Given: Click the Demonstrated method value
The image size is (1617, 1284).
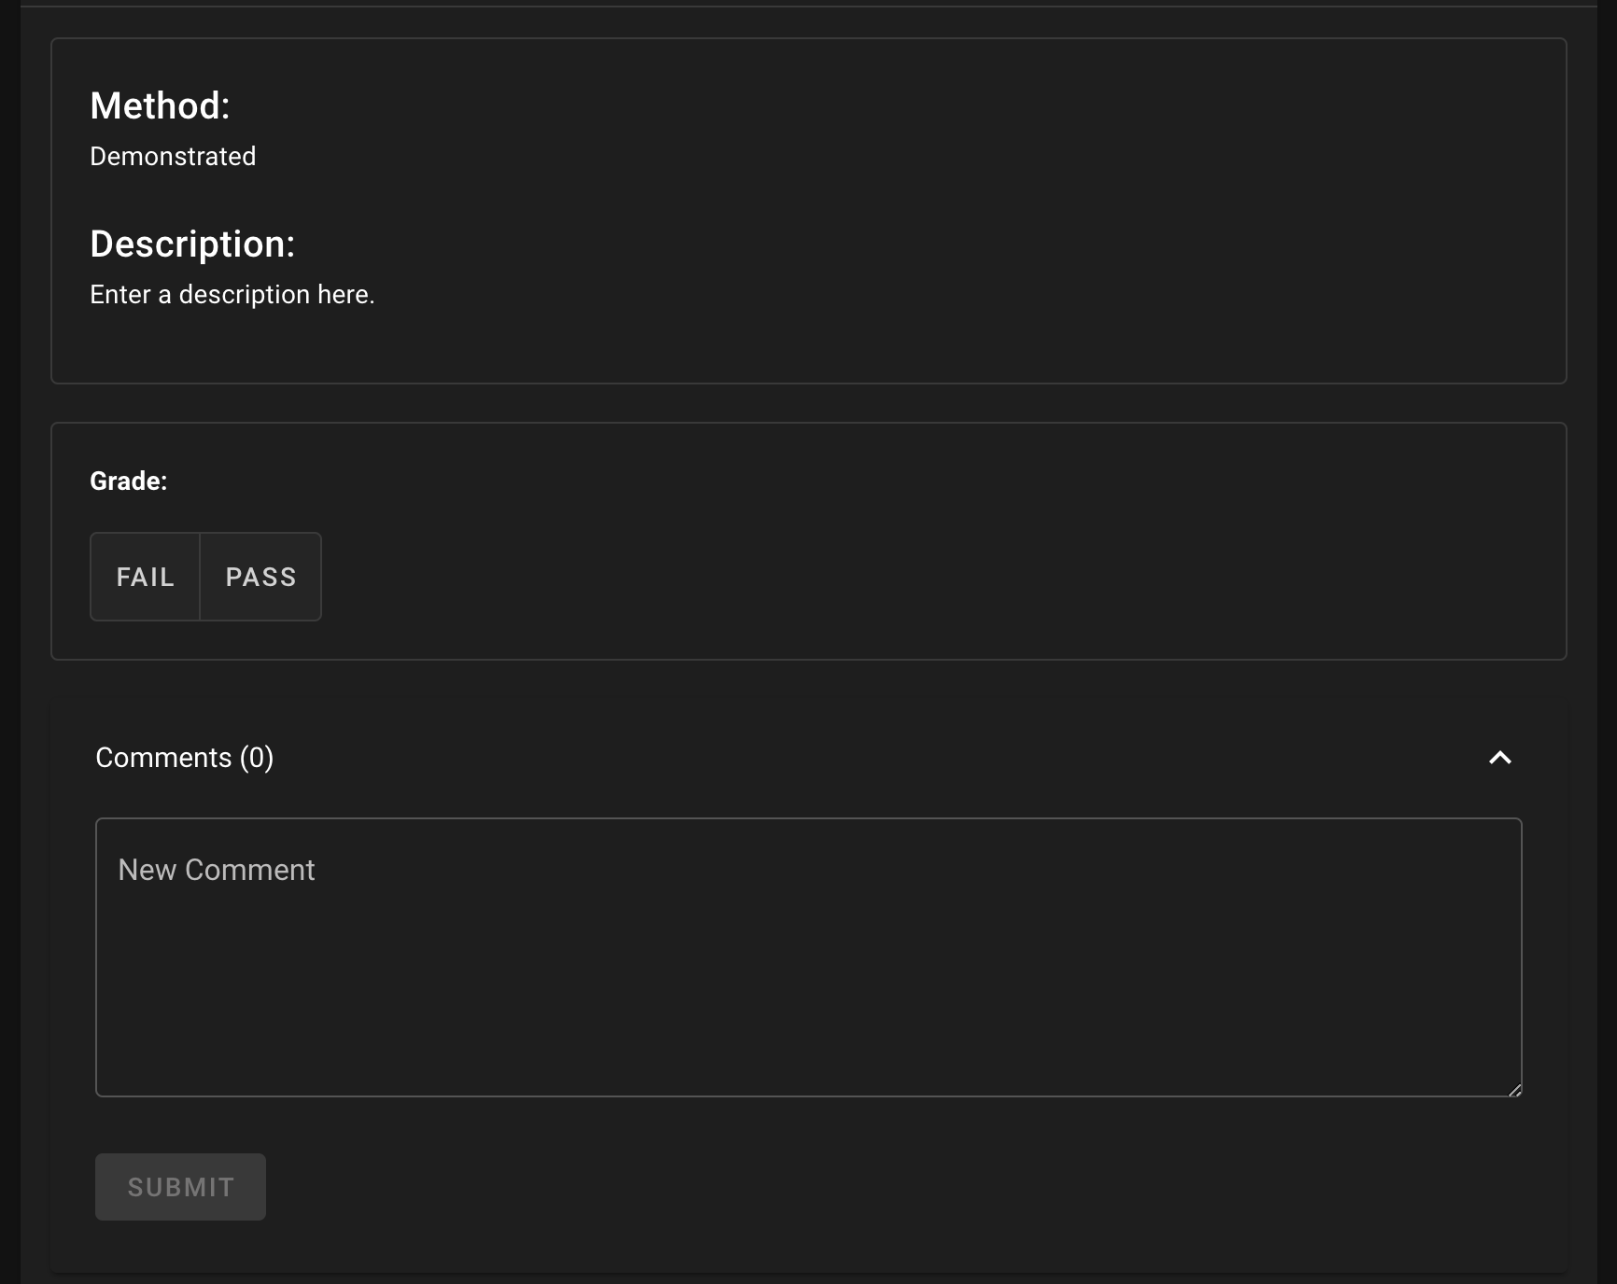Looking at the screenshot, I should coord(173,157).
